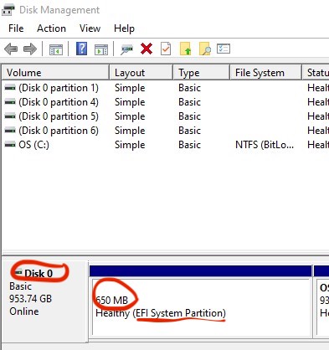Sort by the File System column header
This screenshot has height=350, width=329.
266,73
